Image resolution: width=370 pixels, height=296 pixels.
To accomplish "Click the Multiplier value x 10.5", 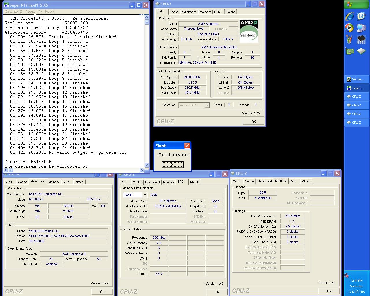I will click(x=192, y=82).
